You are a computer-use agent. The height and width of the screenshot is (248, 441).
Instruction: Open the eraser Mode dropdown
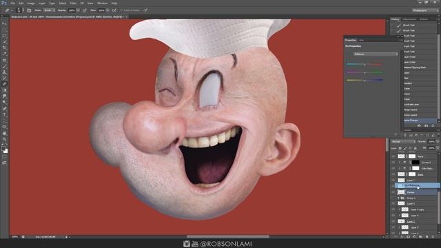[x=49, y=10]
